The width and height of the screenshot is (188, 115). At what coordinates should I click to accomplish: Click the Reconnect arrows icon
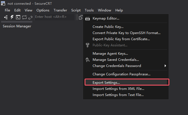click(24, 17)
